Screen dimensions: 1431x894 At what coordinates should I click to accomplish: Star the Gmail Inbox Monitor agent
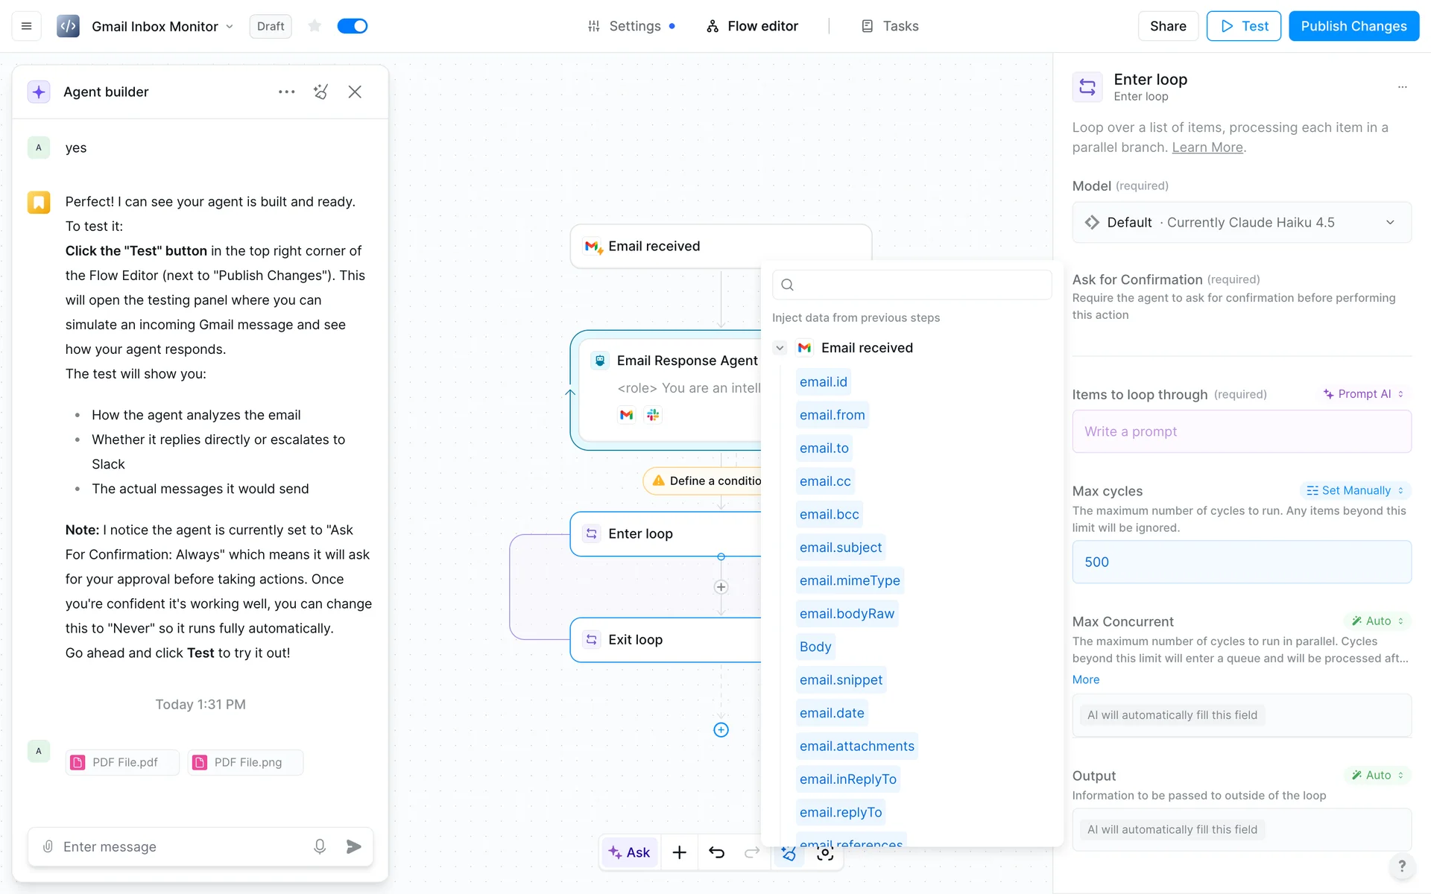tap(315, 26)
